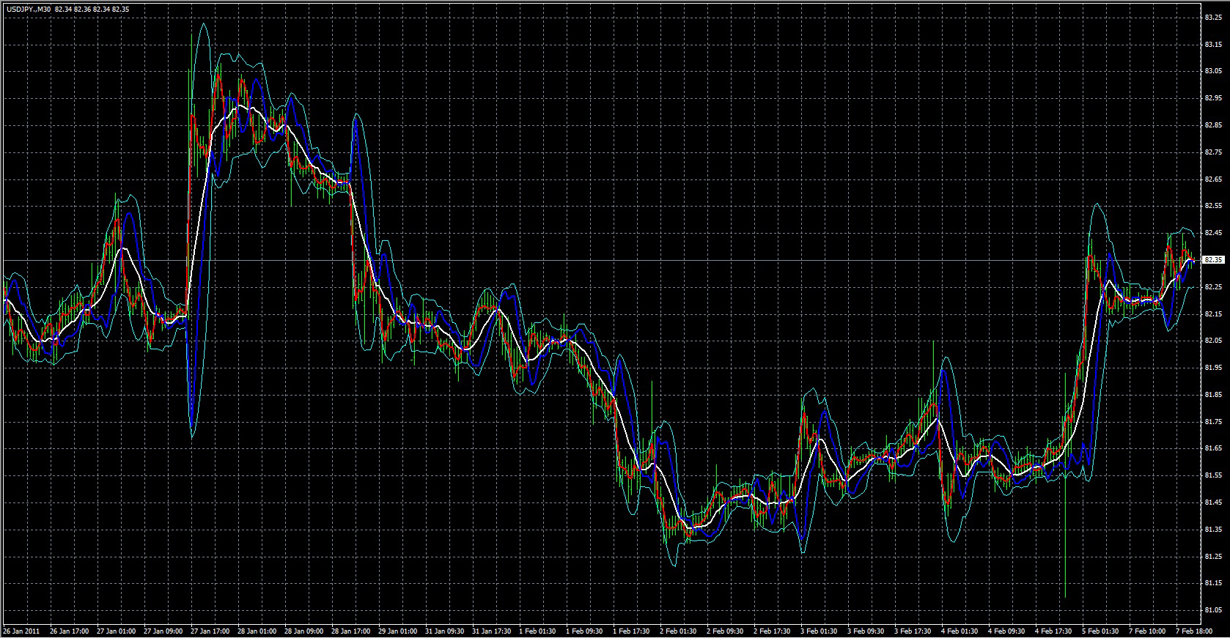This screenshot has height=638, width=1230.
Task: Click the 81.95 price scale label
Action: (x=1213, y=368)
